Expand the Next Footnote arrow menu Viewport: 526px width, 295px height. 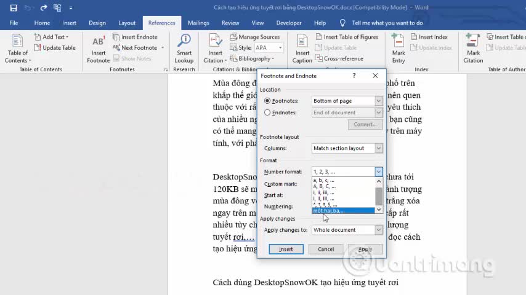click(163, 47)
